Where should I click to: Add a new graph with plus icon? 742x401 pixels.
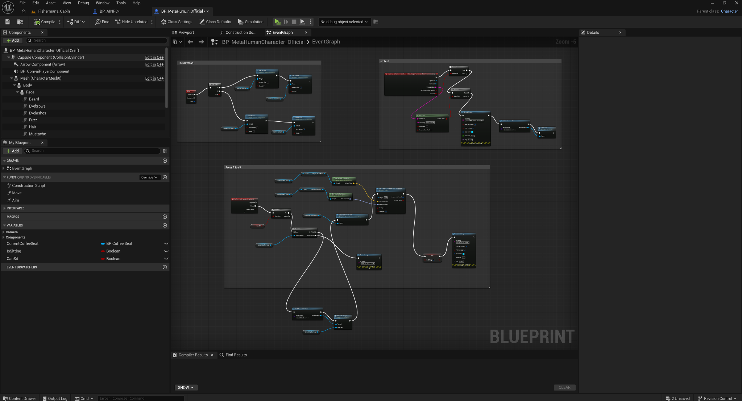tap(165, 160)
